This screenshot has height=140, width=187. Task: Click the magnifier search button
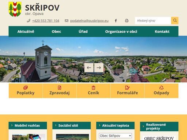[x=175, y=20]
